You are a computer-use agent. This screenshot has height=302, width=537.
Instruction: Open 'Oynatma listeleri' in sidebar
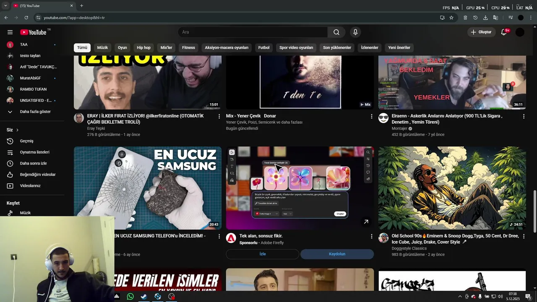(32, 152)
